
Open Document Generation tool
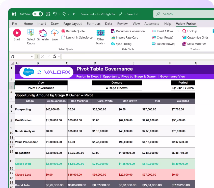pos(128,31)
